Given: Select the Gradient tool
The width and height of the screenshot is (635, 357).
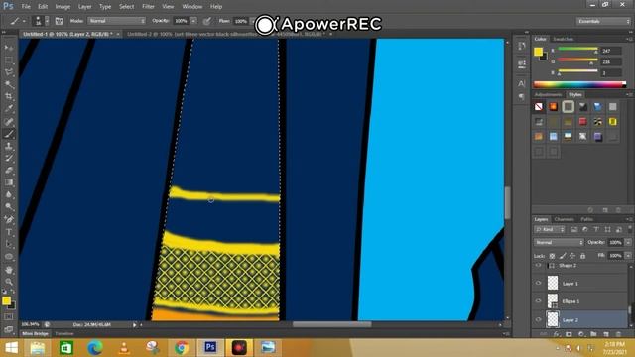Looking at the screenshot, I should (9, 182).
